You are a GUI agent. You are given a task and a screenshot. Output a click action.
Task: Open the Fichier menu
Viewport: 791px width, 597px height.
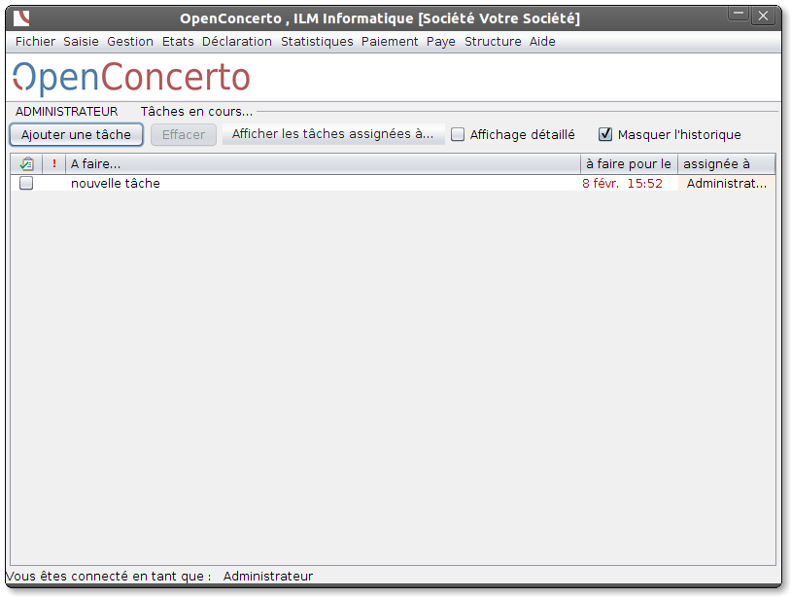(x=35, y=42)
